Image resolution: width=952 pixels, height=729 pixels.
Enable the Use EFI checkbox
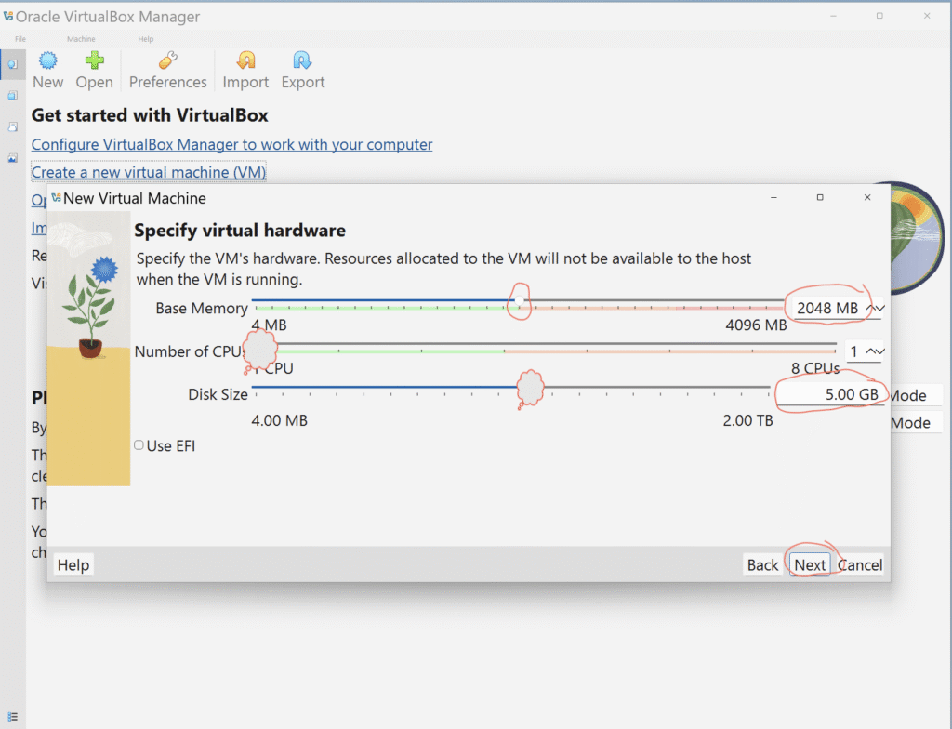[x=139, y=445]
